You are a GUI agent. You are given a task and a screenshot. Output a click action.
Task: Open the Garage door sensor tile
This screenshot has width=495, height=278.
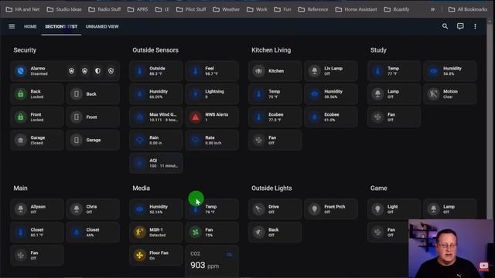[x=93, y=140]
